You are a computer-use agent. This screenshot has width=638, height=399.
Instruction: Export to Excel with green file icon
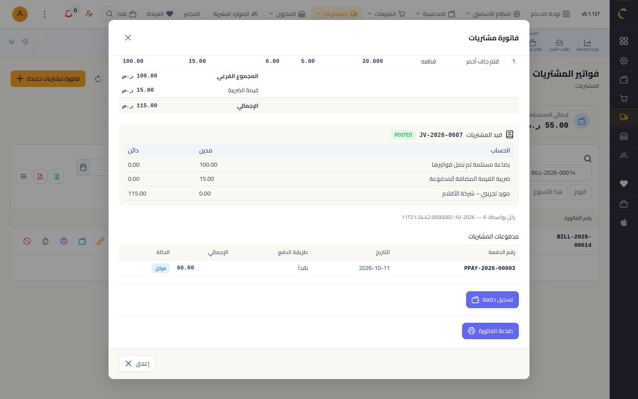[x=57, y=176]
